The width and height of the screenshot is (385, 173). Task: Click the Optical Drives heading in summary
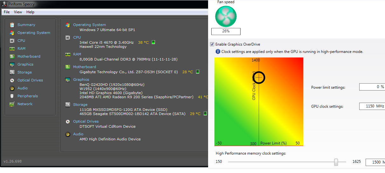pos(86,121)
